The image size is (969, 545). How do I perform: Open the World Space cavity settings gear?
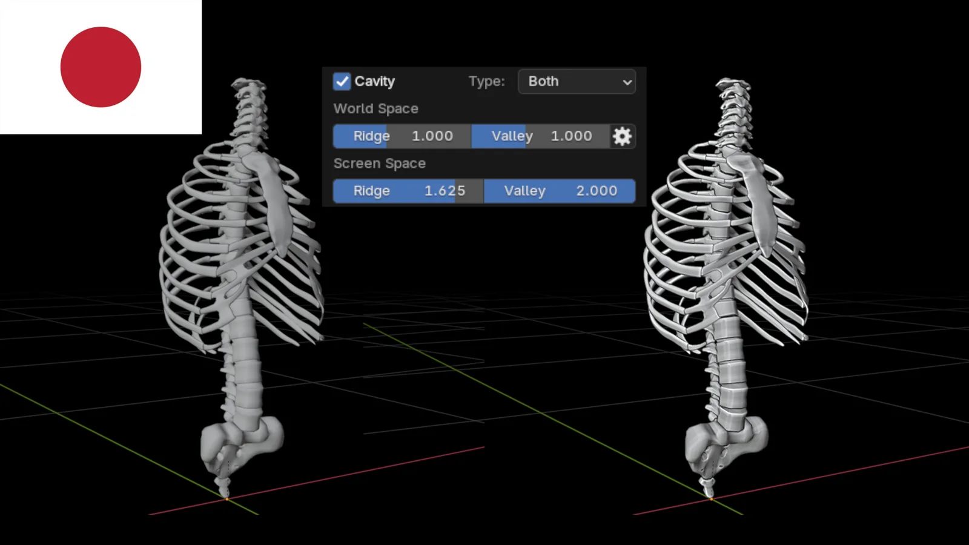[622, 136]
